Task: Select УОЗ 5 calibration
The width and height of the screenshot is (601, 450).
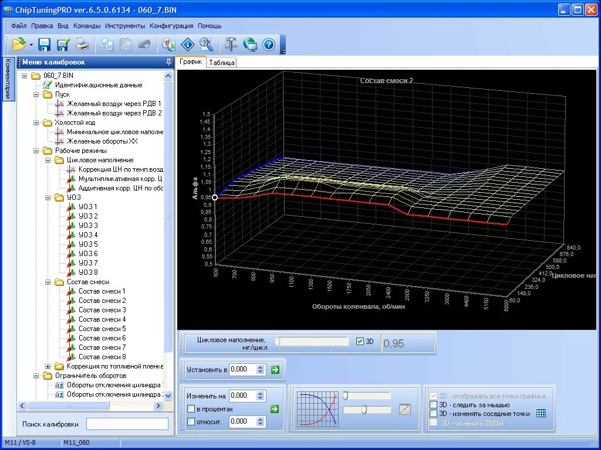Action: 88,244
